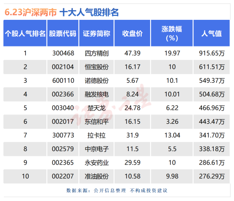Click popularity value 443.47万
Image resolution: width=234 pixels, height=201 pixels.
click(212, 122)
